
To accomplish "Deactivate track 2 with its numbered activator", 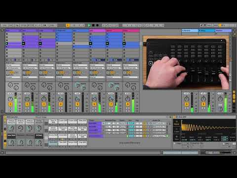I will click(27, 104).
